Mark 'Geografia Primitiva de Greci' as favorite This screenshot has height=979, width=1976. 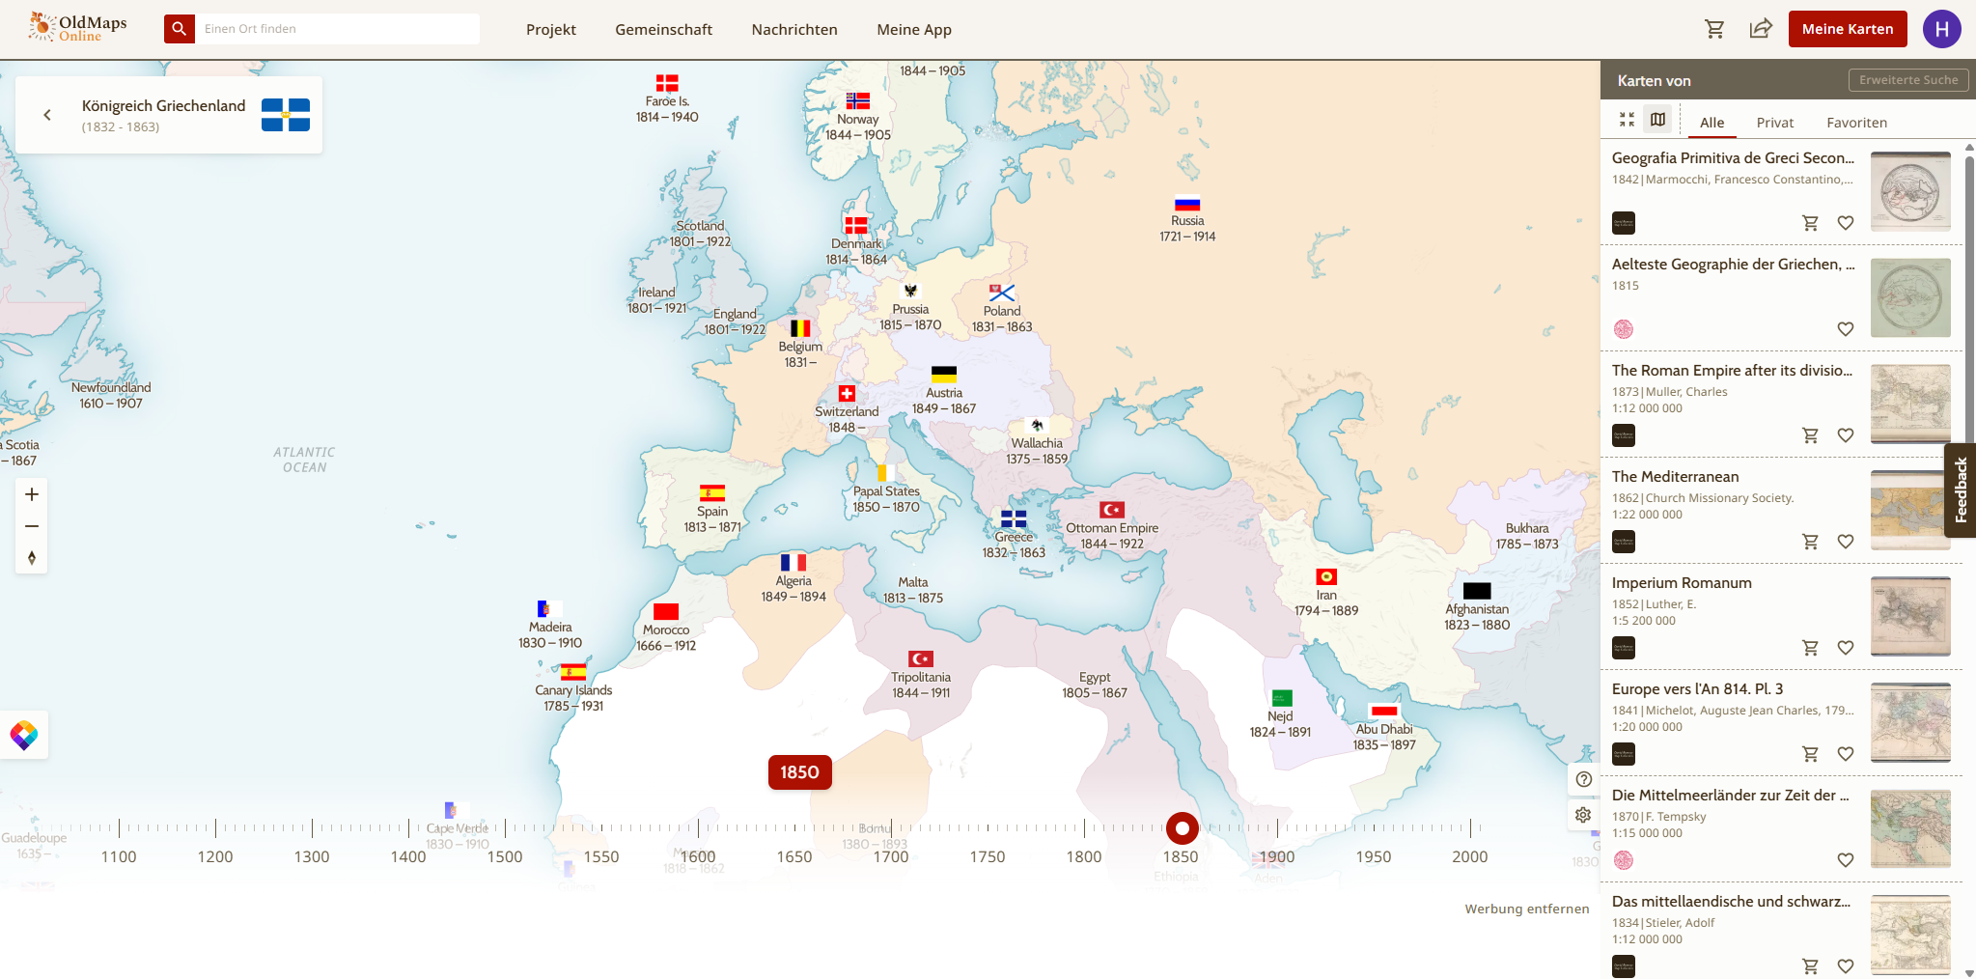coord(1847,222)
